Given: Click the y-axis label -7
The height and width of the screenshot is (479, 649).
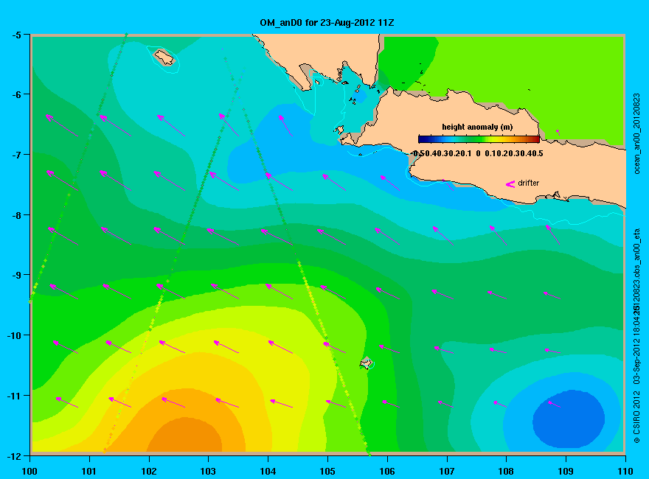Looking at the screenshot, I should click(16, 155).
